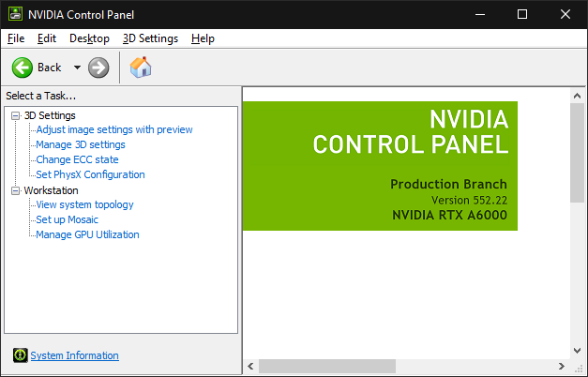588x377 pixels.
Task: Open the System Information link
Action: (x=75, y=355)
